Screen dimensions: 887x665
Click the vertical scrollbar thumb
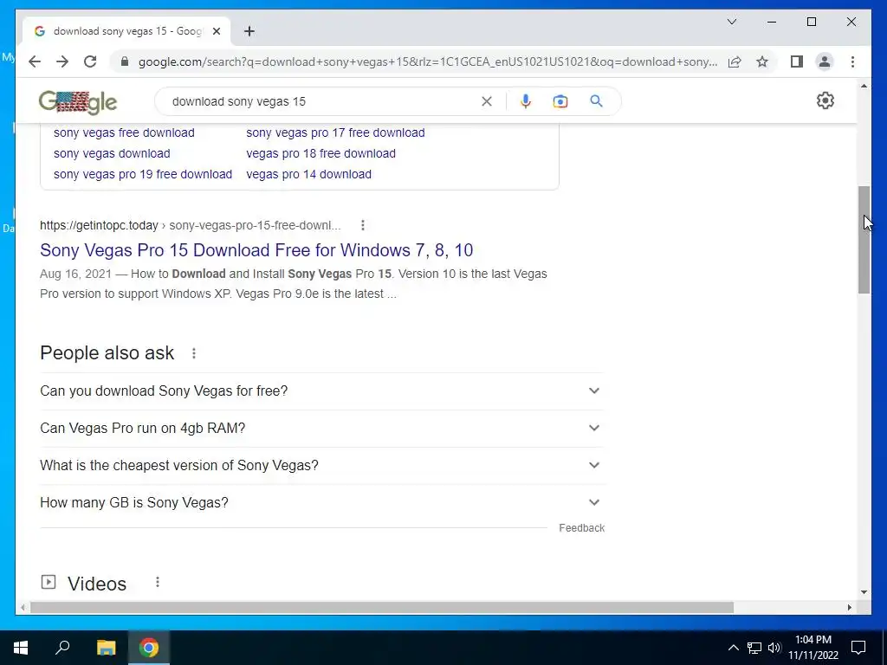click(864, 240)
